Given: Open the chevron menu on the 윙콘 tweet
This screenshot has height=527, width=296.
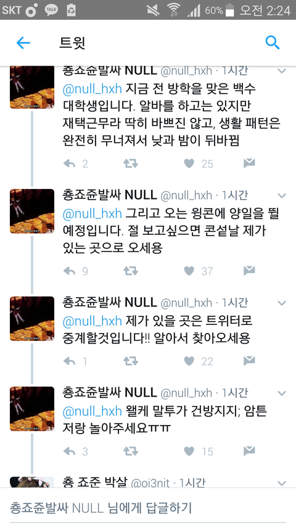Looking at the screenshot, I should 282,196.
